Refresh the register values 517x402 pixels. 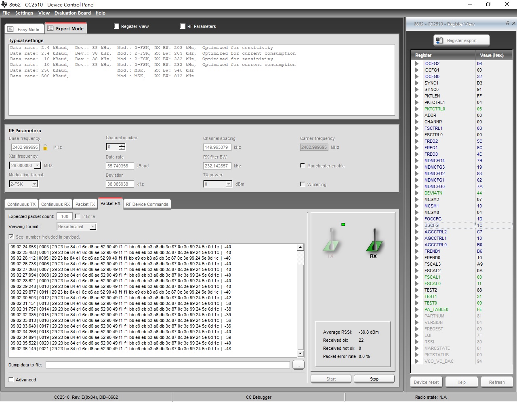497,382
